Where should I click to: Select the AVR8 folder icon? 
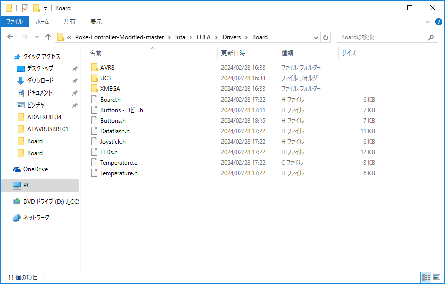coord(94,67)
